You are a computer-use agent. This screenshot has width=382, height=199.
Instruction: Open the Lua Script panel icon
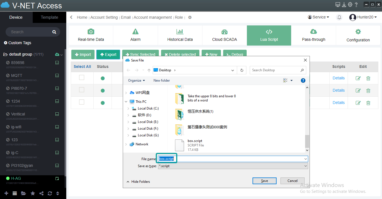click(269, 31)
